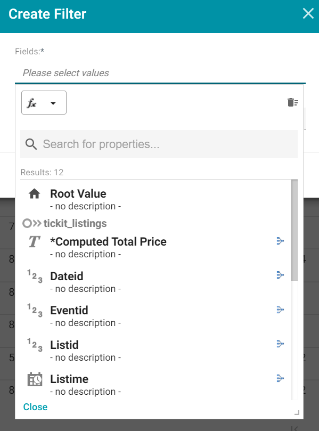Click the clear-all trash icon
The height and width of the screenshot is (431, 319).
[292, 102]
